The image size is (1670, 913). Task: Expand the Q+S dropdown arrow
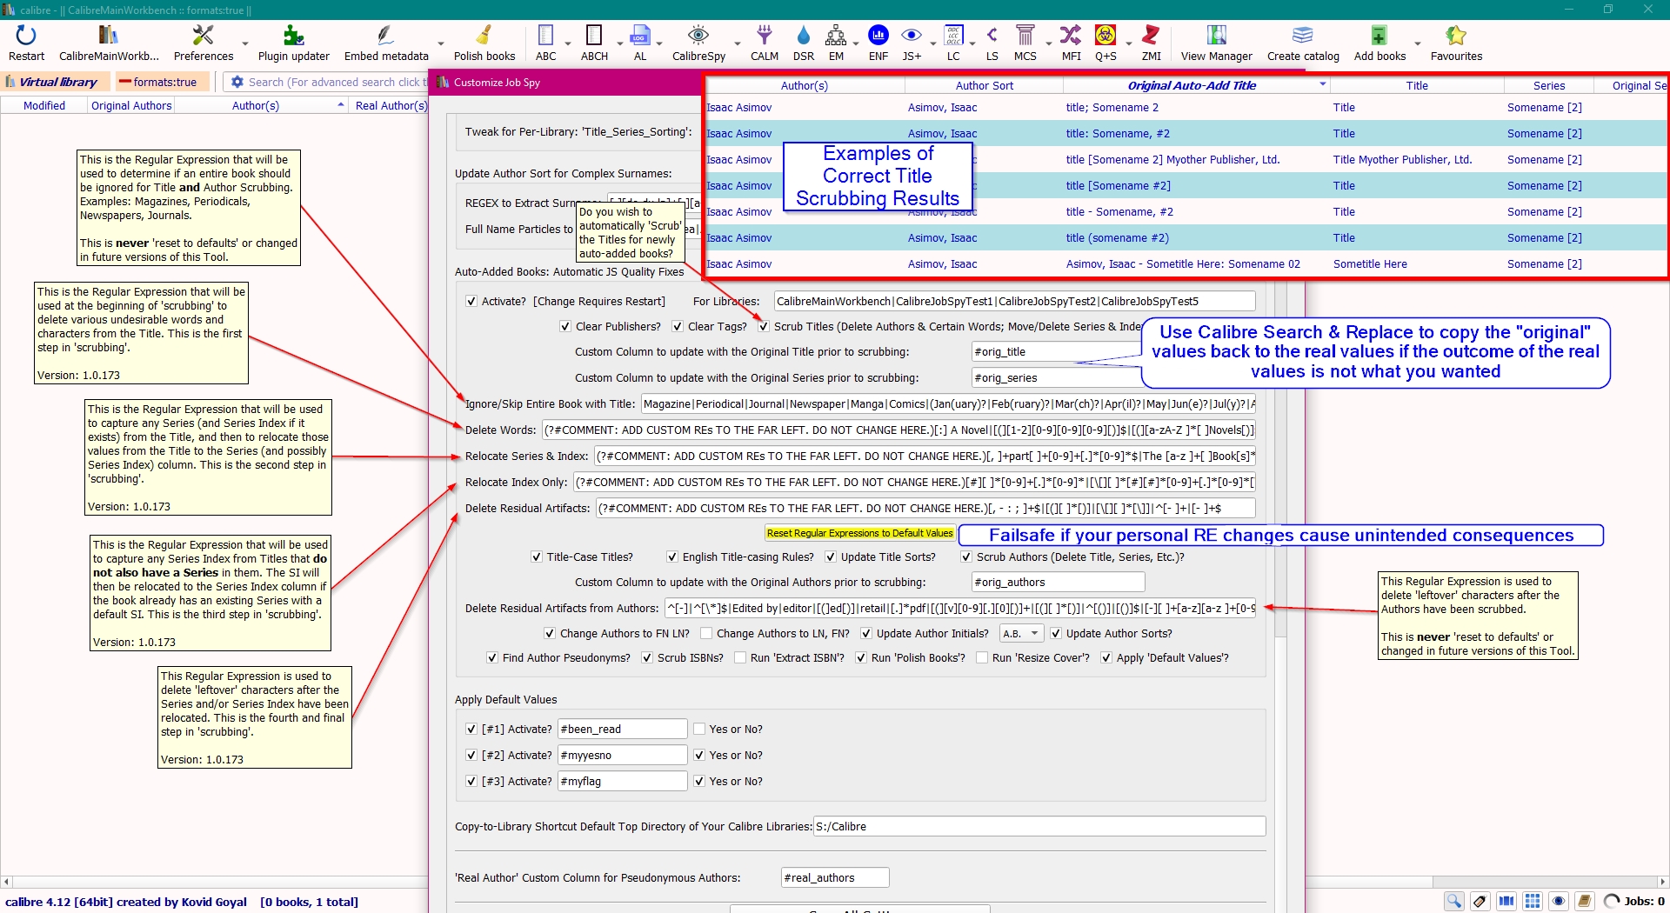[x=1128, y=43]
